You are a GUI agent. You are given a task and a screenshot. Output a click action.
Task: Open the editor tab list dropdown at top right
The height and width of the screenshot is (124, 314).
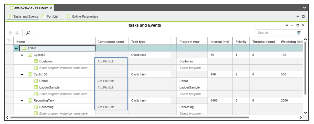pos(304,8)
